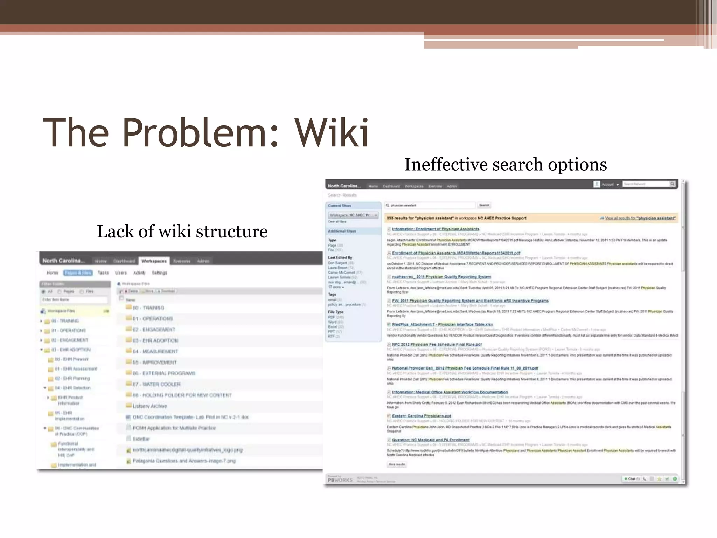Tick the select-all checkbox above the Name column
717x538 pixels.
pyautogui.click(x=121, y=298)
